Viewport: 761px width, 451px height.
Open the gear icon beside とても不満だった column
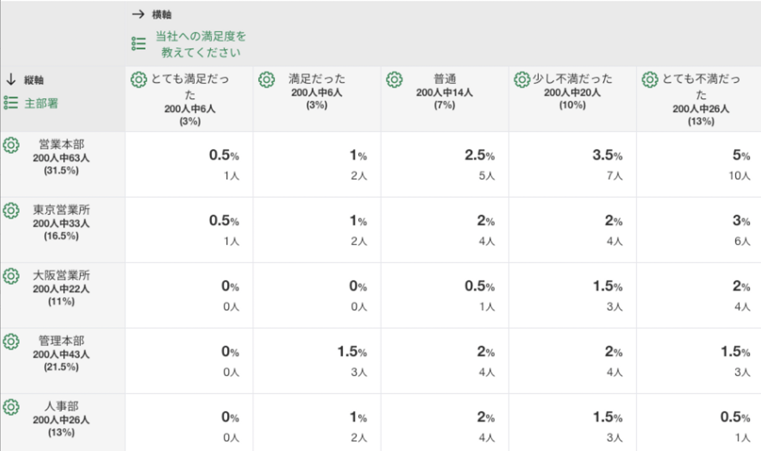pos(650,80)
